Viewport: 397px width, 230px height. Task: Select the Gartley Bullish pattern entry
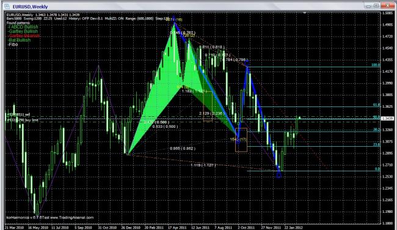pyautogui.click(x=23, y=31)
